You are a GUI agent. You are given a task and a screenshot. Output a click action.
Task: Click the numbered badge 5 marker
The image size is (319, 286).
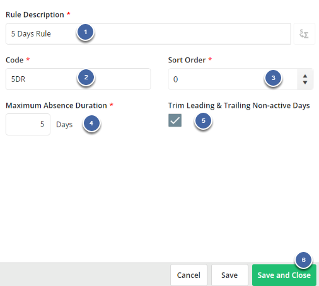tap(203, 121)
